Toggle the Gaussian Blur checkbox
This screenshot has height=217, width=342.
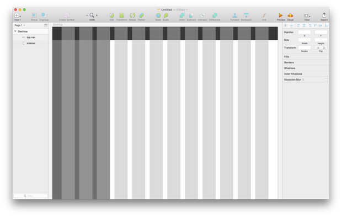pos(327,80)
